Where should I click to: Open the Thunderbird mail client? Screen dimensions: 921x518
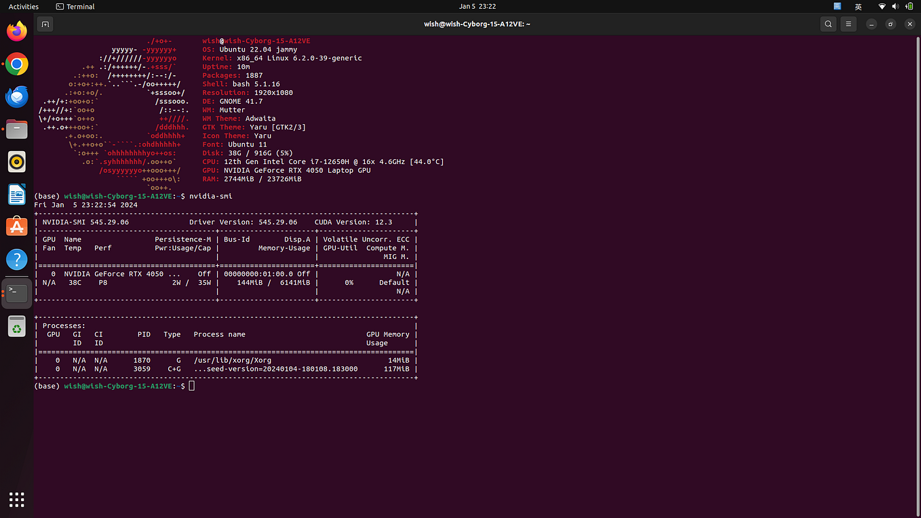16,96
